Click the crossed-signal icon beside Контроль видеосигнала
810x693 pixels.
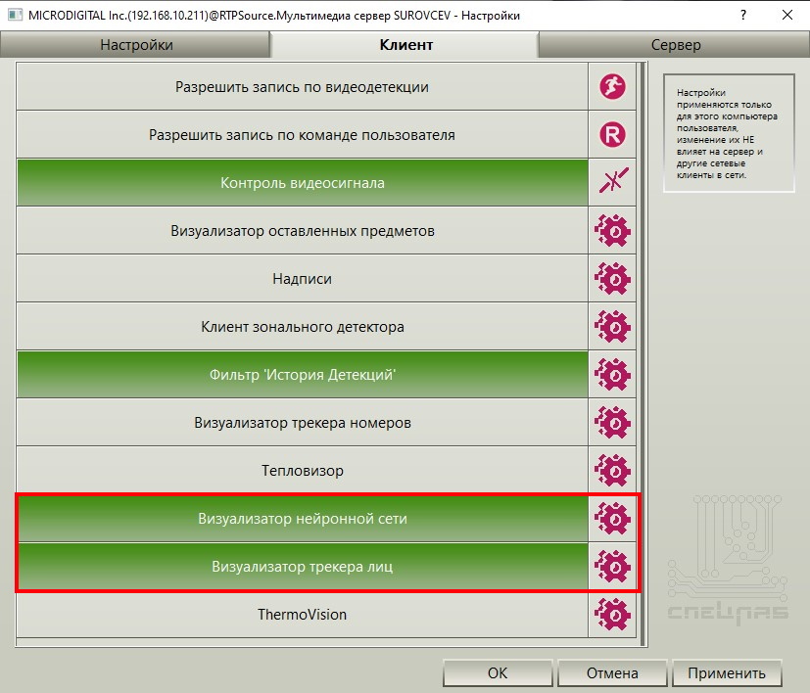click(612, 182)
